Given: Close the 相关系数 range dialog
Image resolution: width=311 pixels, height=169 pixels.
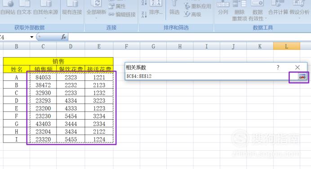Looking at the screenshot, I should (x=298, y=67).
